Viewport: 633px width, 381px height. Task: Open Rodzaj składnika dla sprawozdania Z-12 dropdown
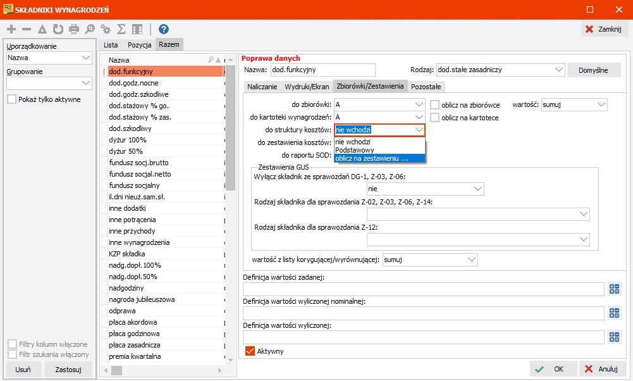coord(478,239)
